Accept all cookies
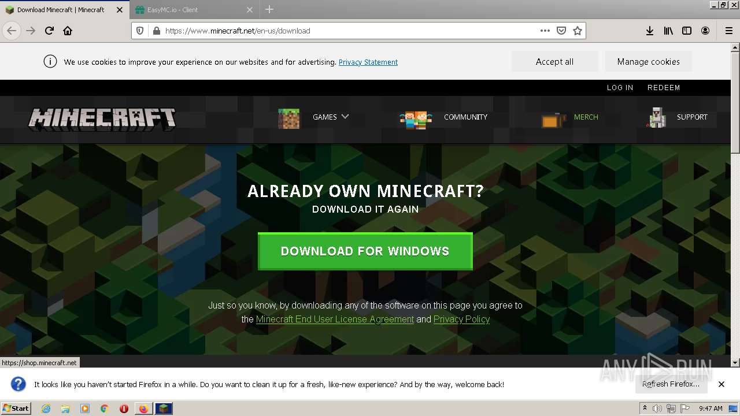The height and width of the screenshot is (416, 740). pyautogui.click(x=554, y=61)
